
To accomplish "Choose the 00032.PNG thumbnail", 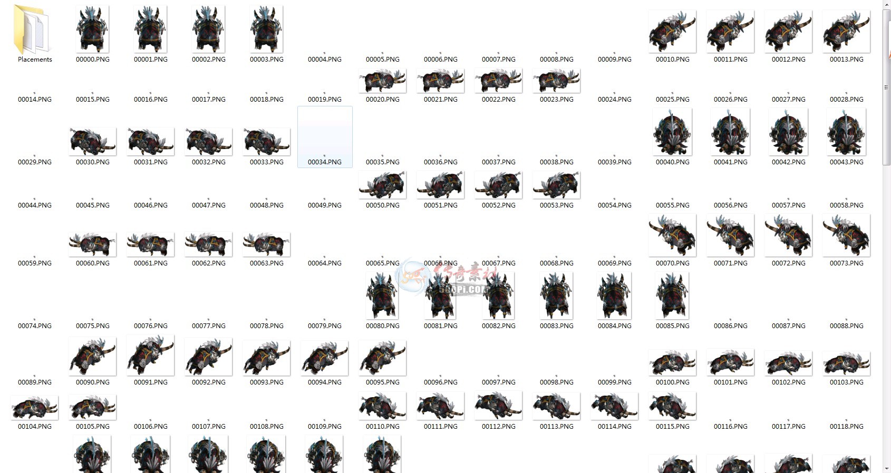I will coord(209,141).
